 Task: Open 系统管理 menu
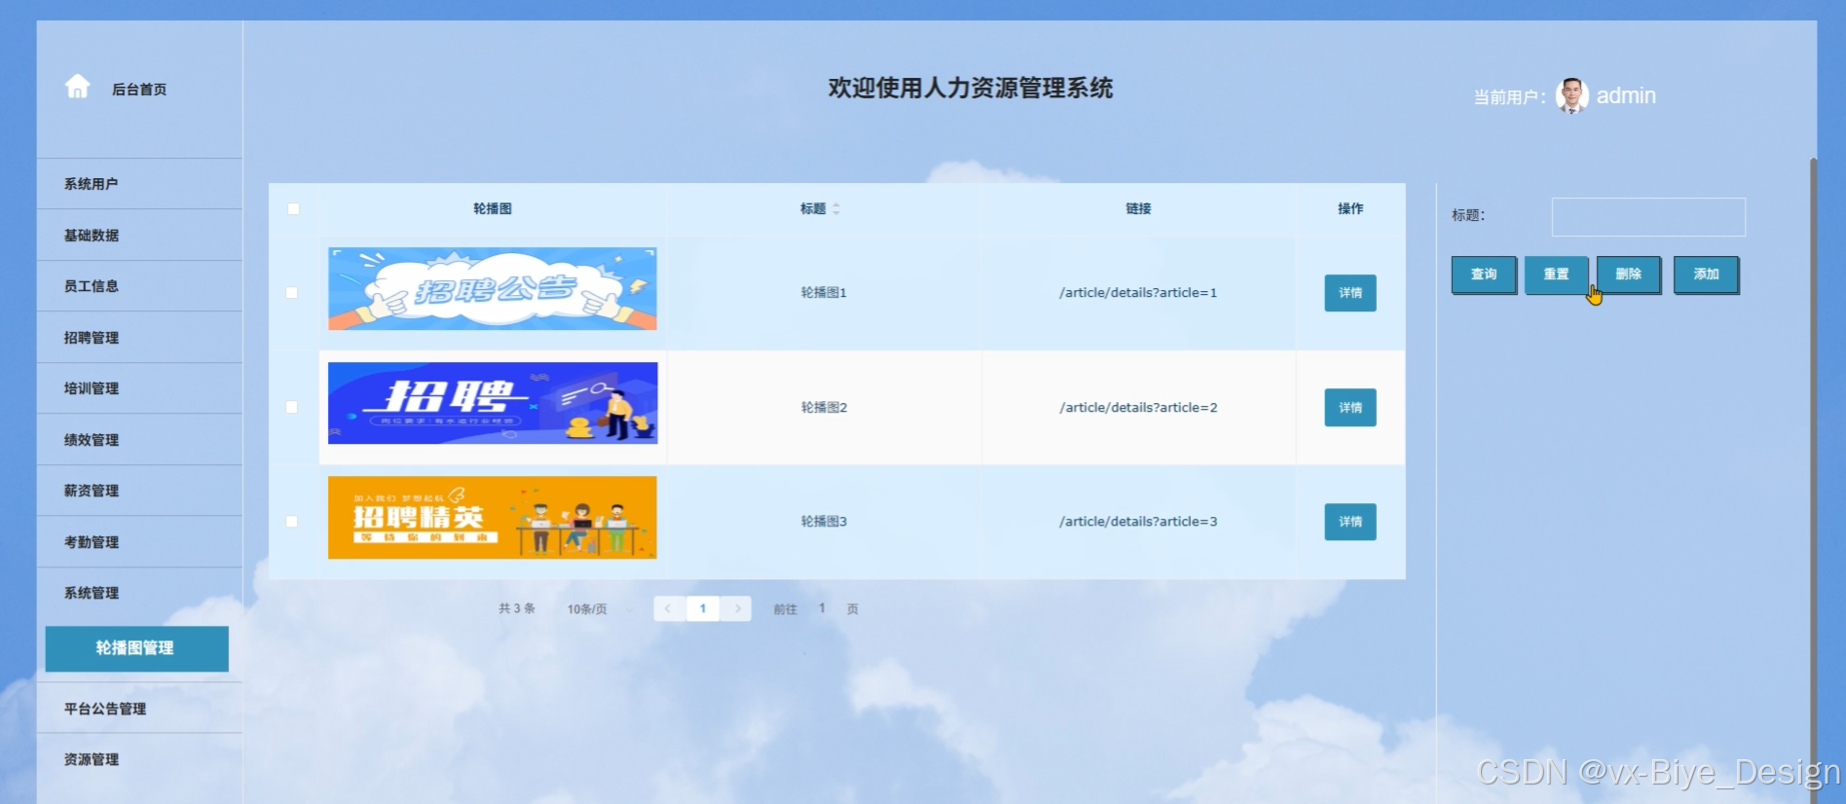(139, 592)
